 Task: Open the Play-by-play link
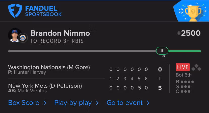[x=73, y=103]
